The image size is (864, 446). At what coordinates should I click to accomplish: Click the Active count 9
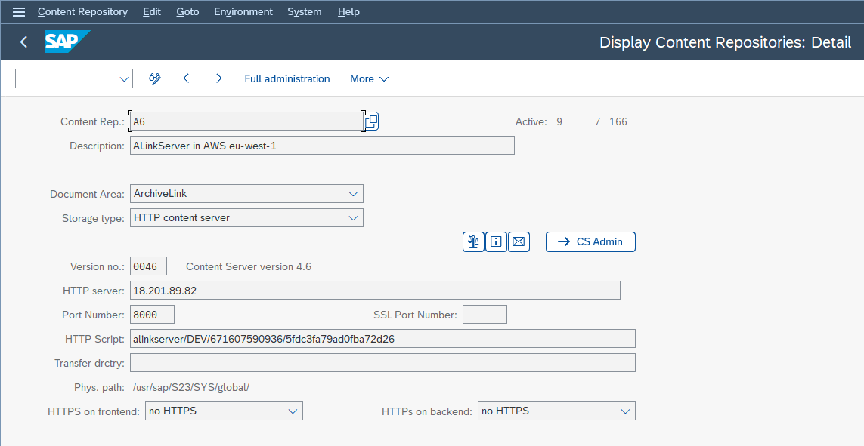pos(559,121)
